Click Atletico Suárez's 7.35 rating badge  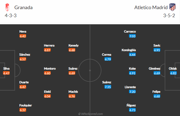click(108, 87)
